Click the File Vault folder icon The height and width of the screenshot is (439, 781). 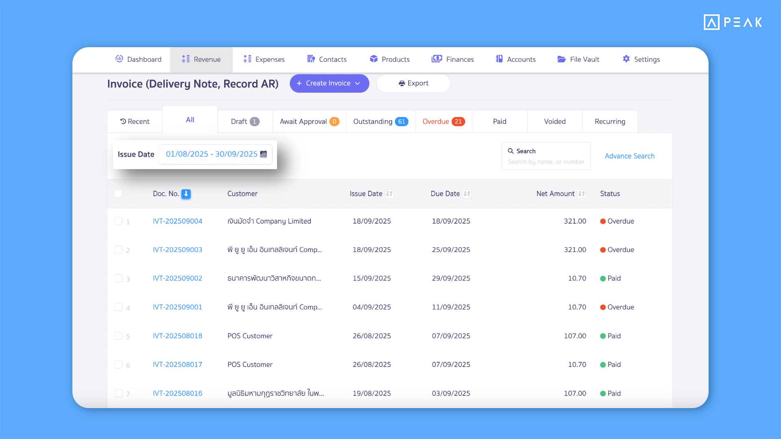tap(561, 59)
